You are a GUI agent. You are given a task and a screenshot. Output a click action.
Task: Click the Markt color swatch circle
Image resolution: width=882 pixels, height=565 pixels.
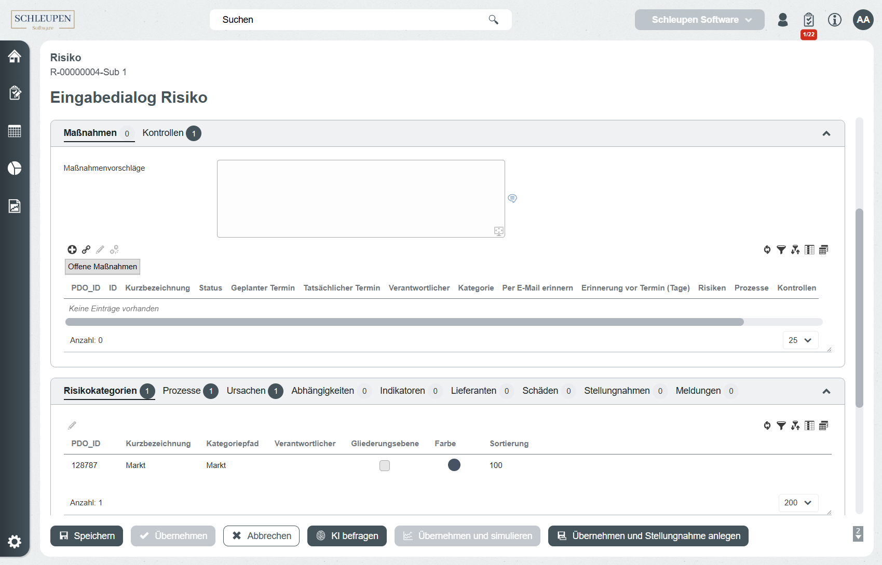[x=454, y=465]
